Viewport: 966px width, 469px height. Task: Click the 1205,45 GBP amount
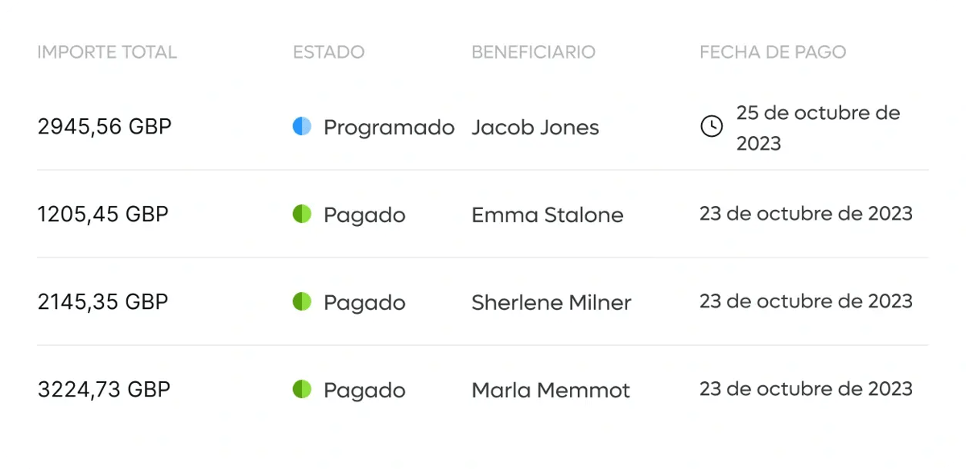(103, 215)
